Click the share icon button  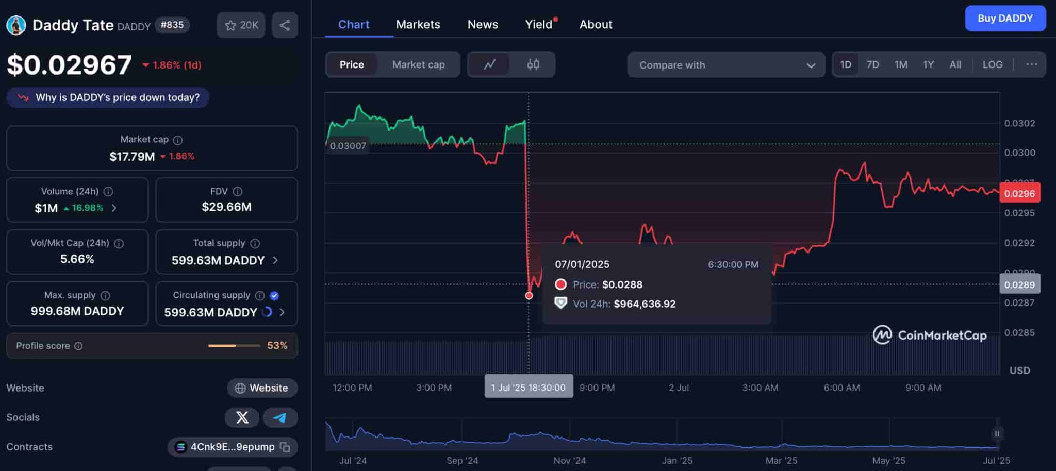click(285, 25)
